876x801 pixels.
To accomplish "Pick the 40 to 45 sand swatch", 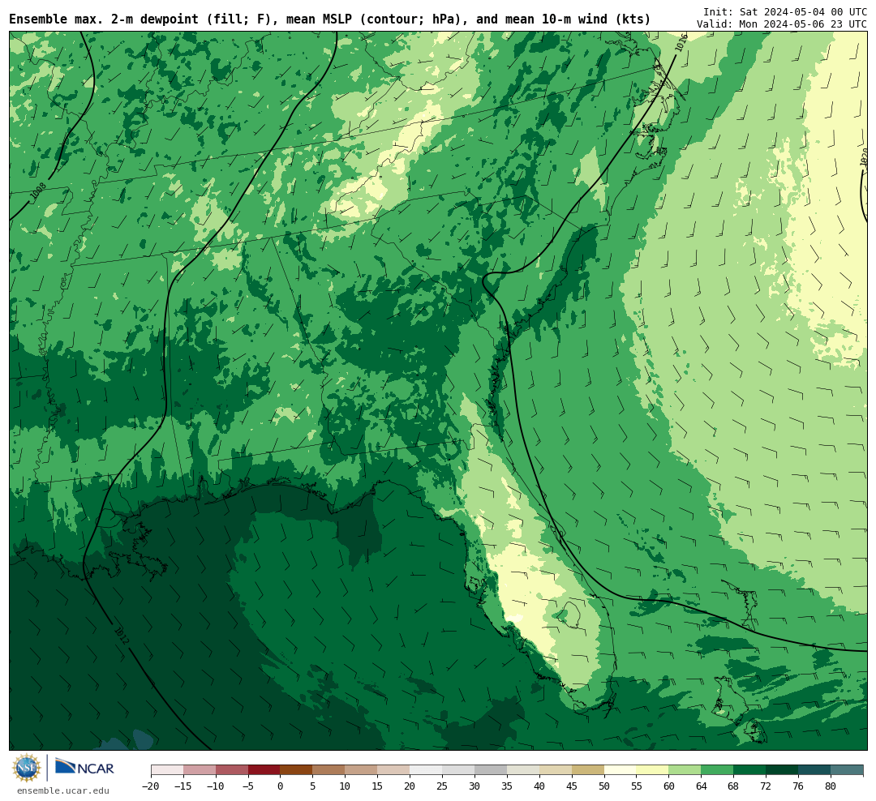I will (x=556, y=770).
